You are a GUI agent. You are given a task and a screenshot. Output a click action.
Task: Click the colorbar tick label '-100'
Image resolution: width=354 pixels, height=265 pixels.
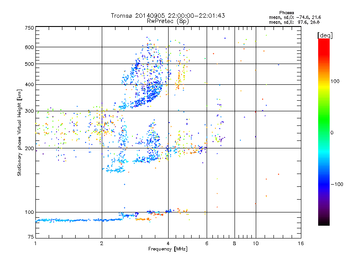pos(337,184)
